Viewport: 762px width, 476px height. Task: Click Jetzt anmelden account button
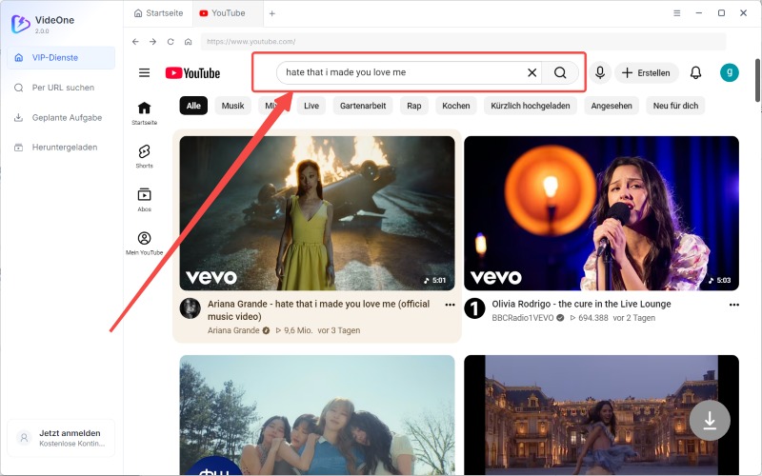click(x=61, y=438)
